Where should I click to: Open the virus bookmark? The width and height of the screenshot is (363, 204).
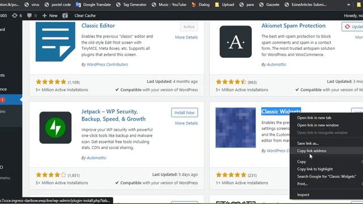click(x=32, y=5)
